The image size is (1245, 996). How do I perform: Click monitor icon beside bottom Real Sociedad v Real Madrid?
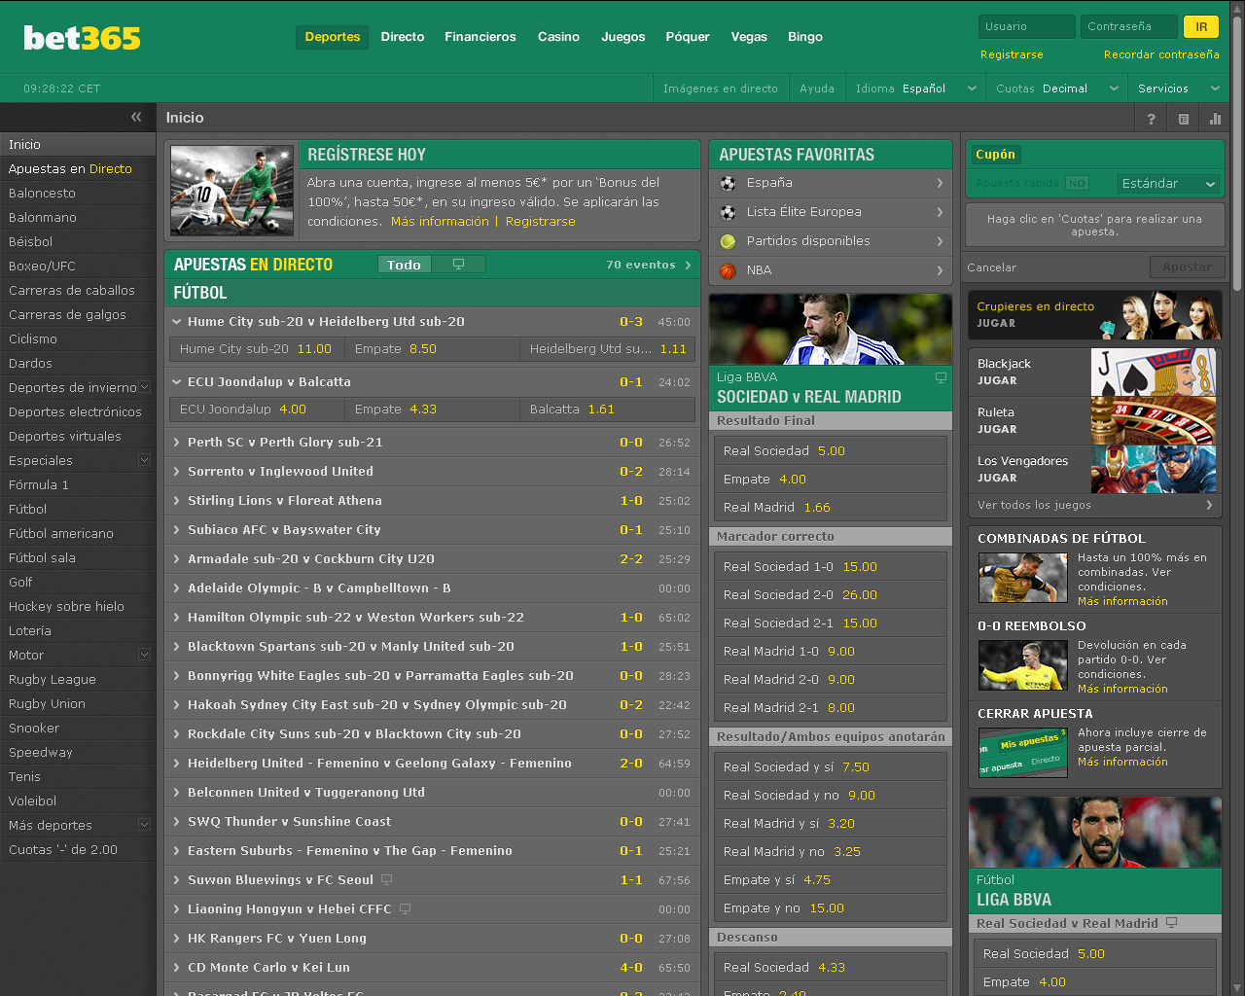coord(1171,923)
